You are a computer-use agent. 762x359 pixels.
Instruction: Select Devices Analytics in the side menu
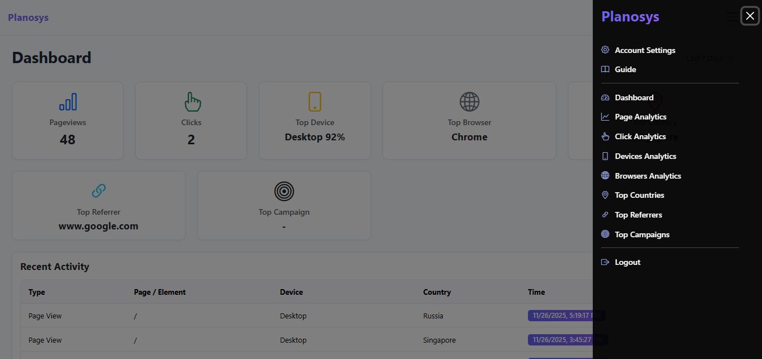[645, 156]
